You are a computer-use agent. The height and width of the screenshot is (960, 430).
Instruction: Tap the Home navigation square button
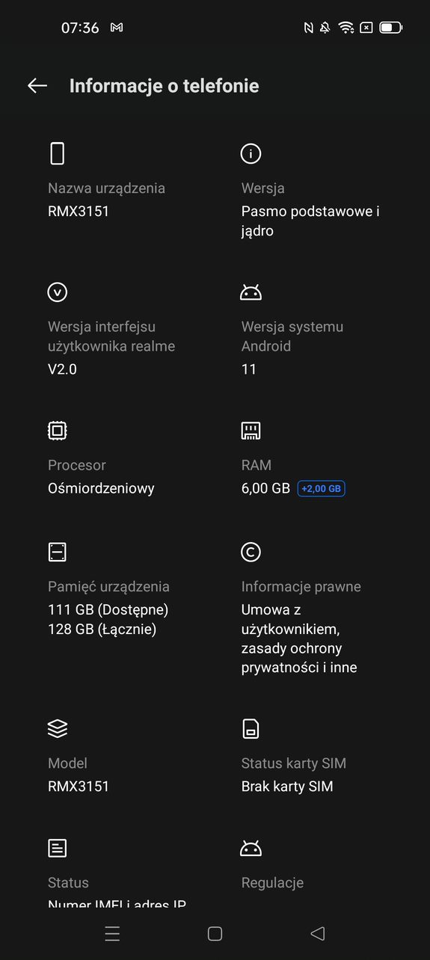pyautogui.click(x=215, y=933)
